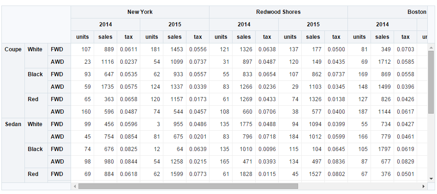Click the 2015 header under New York
This screenshot has height=194, width=437.
coord(175,24)
